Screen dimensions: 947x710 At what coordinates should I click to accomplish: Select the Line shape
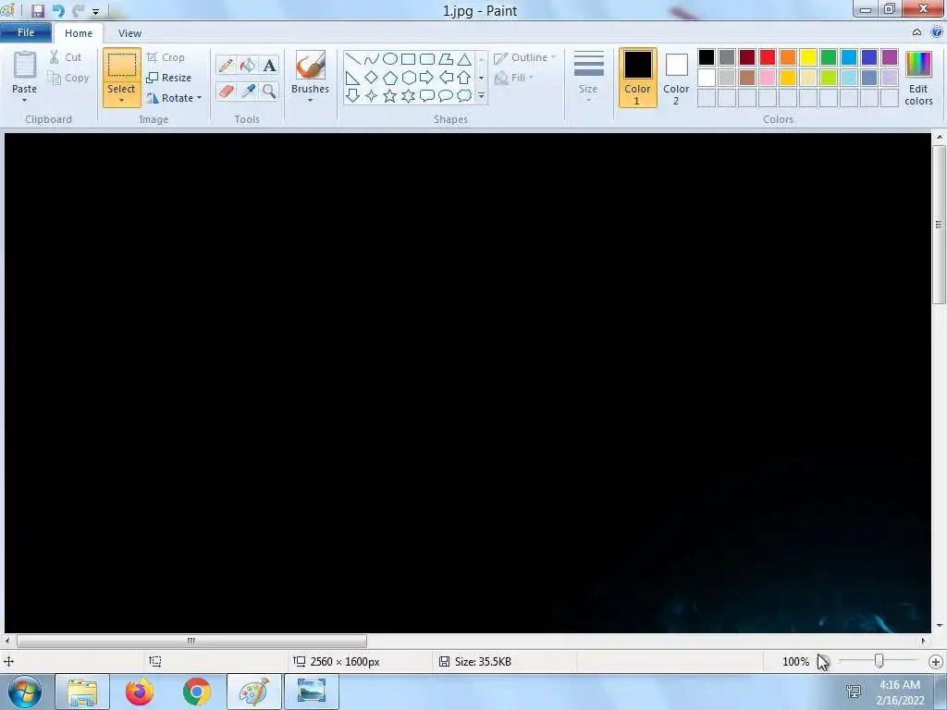point(352,58)
